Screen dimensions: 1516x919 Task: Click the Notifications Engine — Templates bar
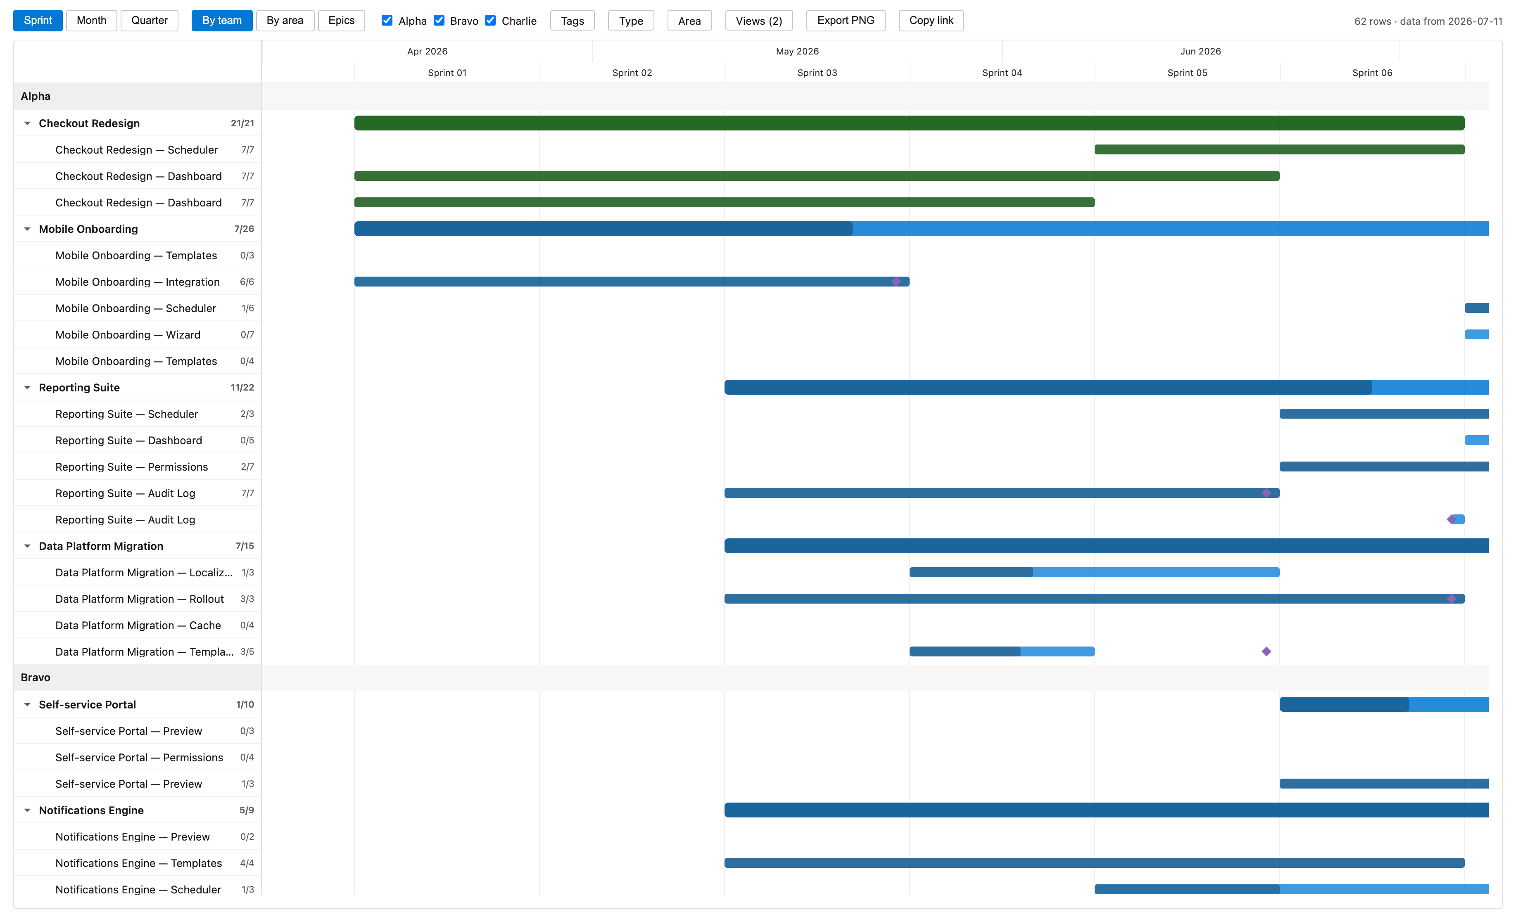(x=1095, y=863)
